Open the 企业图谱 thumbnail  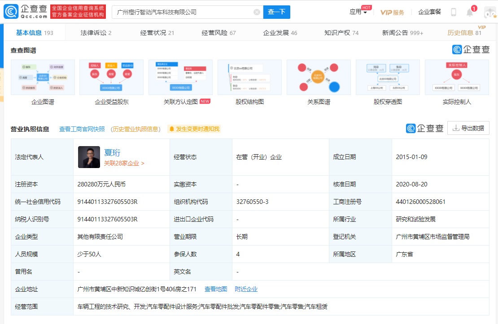(x=43, y=77)
